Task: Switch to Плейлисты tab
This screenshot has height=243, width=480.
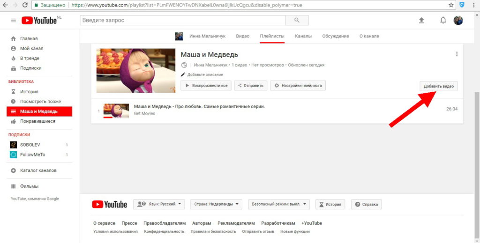Action: (272, 36)
